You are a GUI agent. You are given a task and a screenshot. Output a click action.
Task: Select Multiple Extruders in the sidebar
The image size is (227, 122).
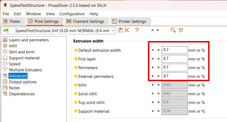click(x=25, y=70)
